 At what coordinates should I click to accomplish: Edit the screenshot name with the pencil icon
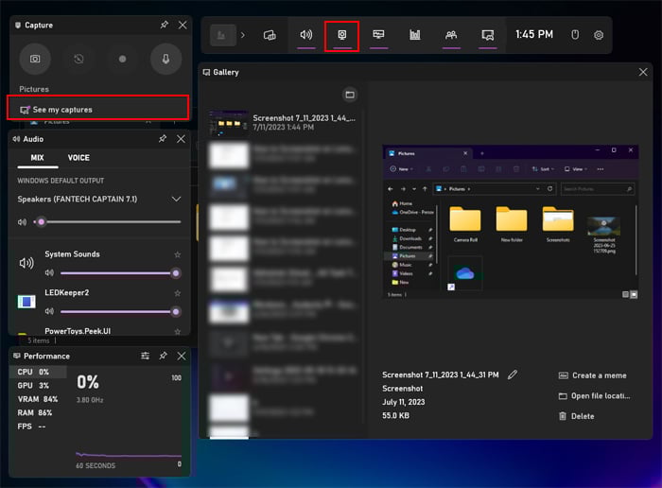tap(513, 375)
